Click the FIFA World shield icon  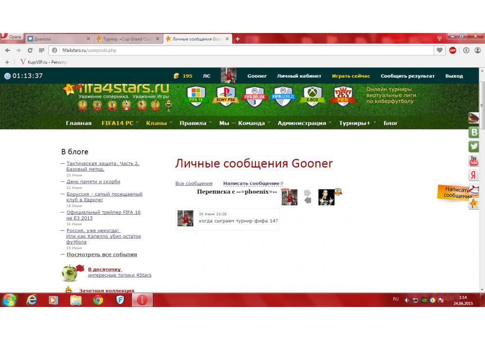[x=283, y=96]
